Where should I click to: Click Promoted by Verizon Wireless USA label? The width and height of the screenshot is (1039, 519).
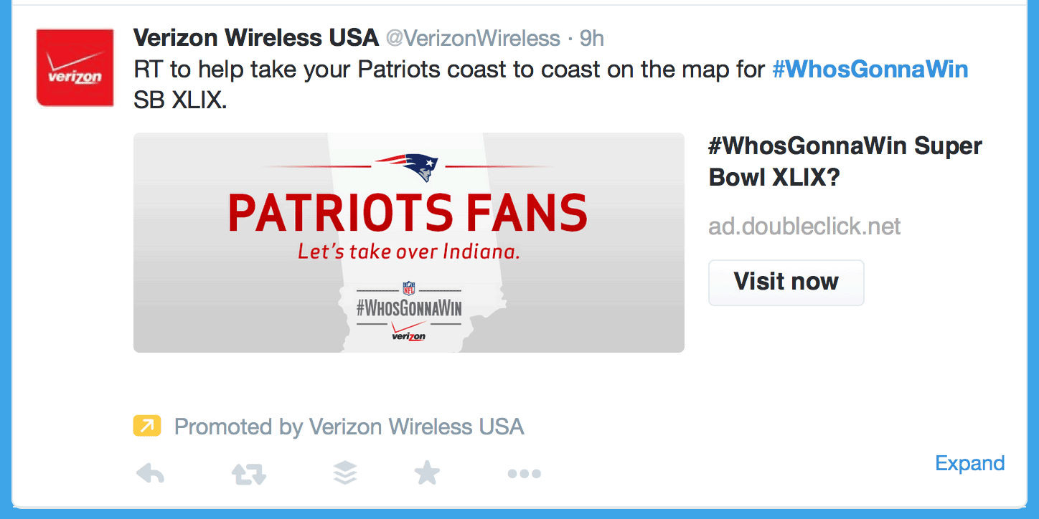click(349, 427)
